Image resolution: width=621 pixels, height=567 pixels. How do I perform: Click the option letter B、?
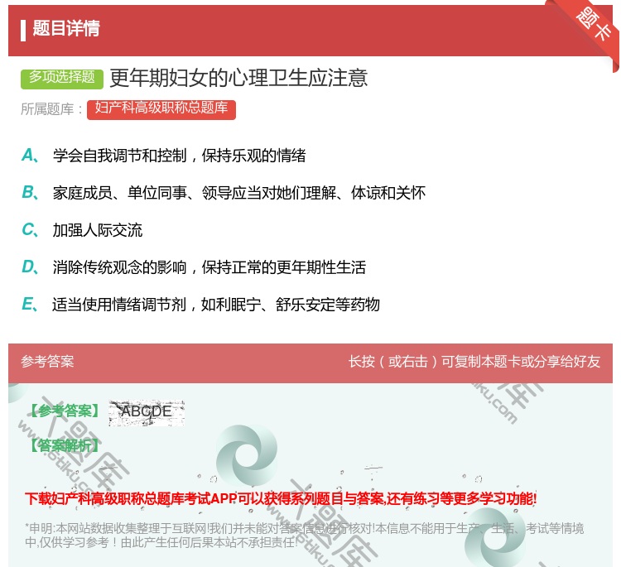coord(30,193)
